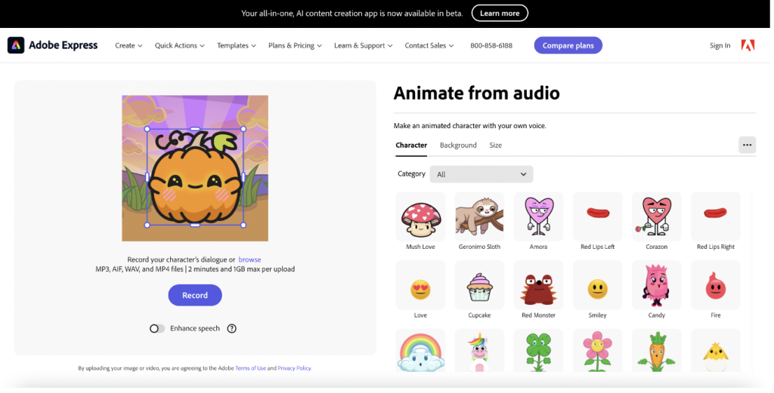
Task: Select the carrot character
Action: [657, 351]
